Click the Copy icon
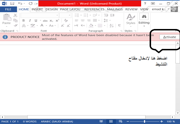 click(15, 20)
